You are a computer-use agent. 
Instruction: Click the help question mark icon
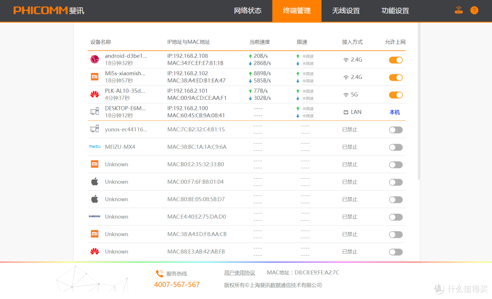click(474, 10)
